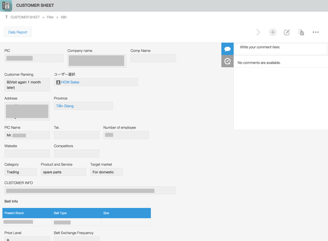Click the user icon beside HCM Sales
The image size is (328, 241).
[58, 82]
